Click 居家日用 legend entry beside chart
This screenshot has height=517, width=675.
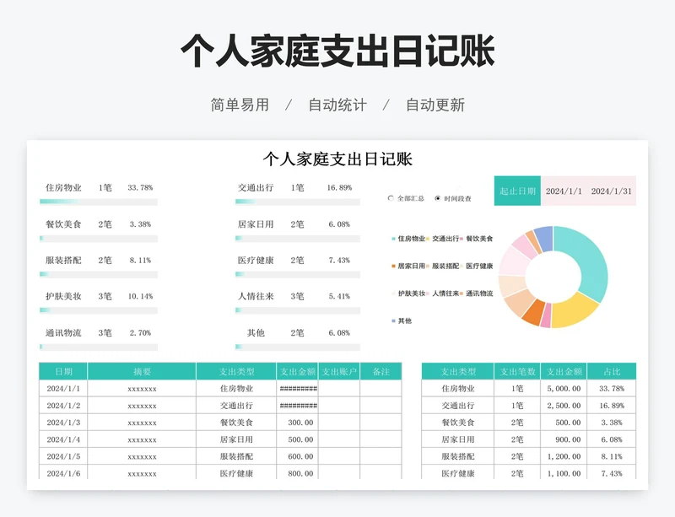pyautogui.click(x=408, y=266)
